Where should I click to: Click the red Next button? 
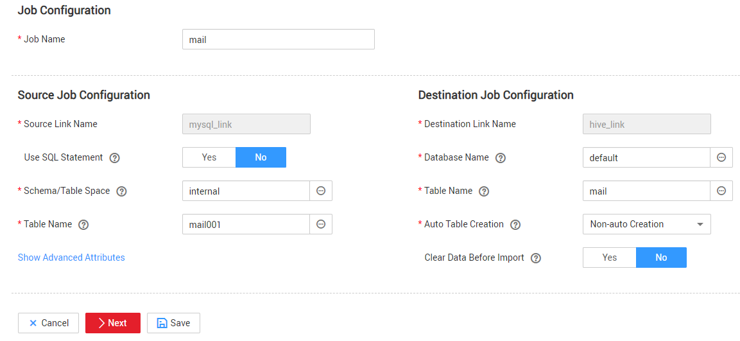(113, 323)
